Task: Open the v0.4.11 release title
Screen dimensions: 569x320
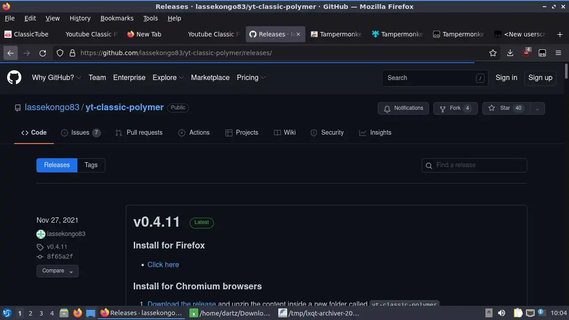Action: pos(157,222)
